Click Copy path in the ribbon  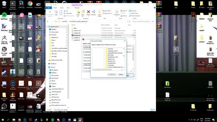(68, 13)
